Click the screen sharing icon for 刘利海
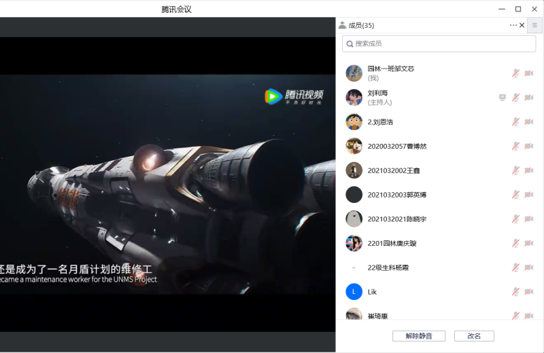The width and height of the screenshot is (544, 353). click(x=503, y=97)
